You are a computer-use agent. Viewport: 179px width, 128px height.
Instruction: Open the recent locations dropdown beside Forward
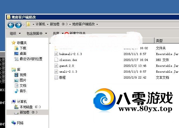click(23, 25)
